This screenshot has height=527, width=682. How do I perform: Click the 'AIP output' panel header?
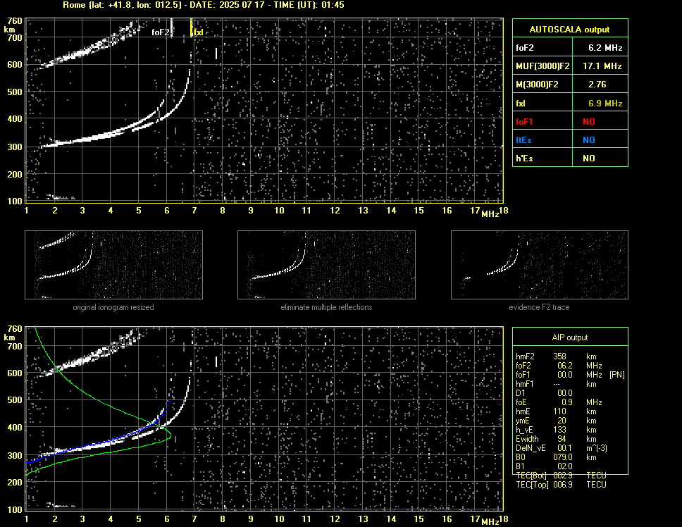click(570, 337)
